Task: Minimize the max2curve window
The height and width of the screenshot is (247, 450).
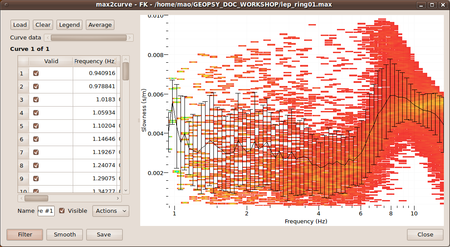Action: tap(422, 5)
